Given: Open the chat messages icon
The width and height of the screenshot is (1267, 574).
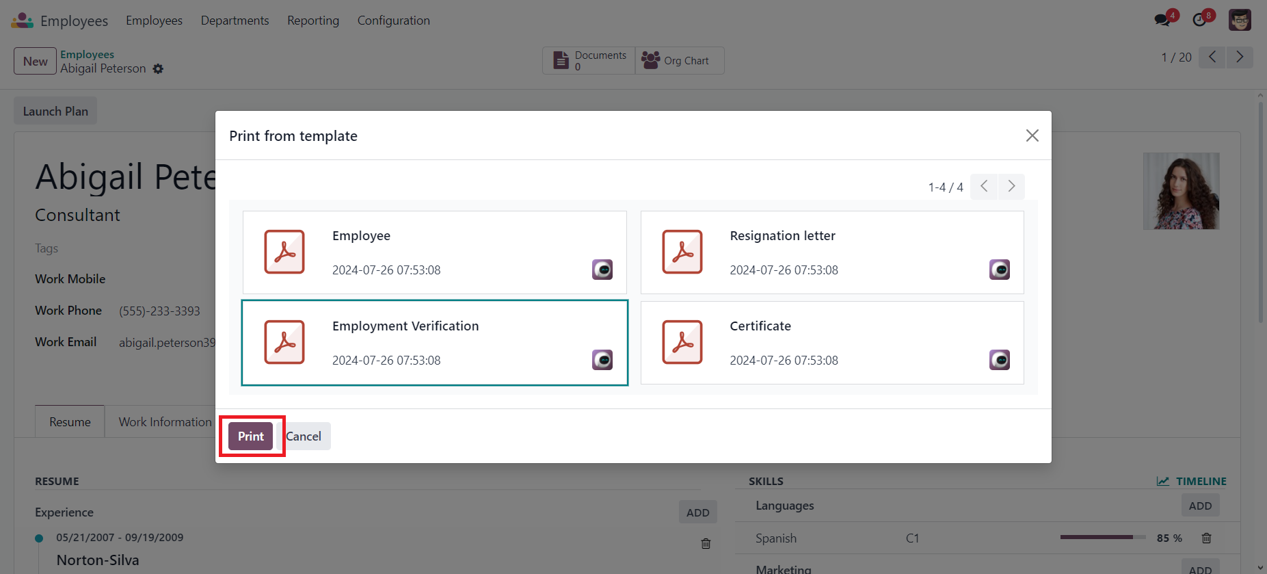Looking at the screenshot, I should (x=1162, y=20).
